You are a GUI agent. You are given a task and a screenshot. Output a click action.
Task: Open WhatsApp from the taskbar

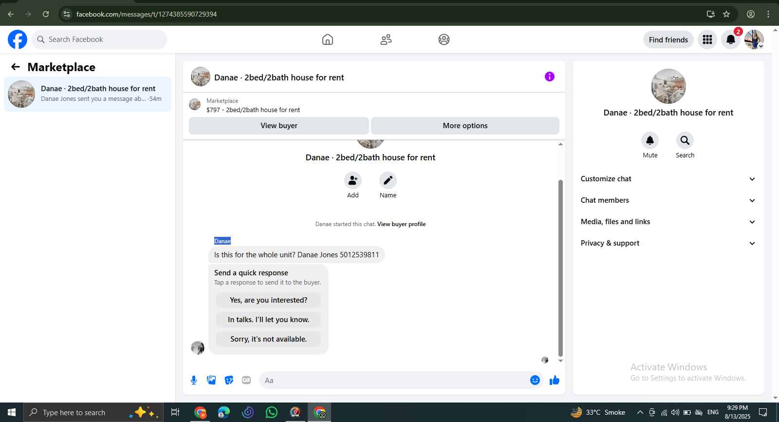coord(272,412)
